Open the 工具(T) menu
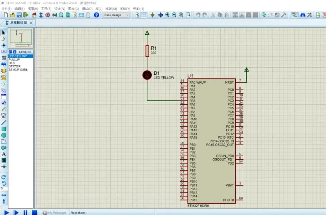 pyautogui.click(x=46, y=9)
